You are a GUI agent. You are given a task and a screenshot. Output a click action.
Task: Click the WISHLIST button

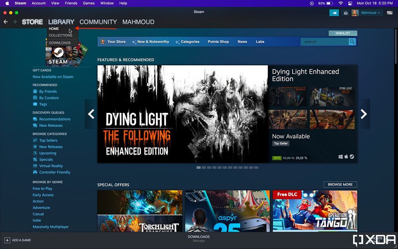point(343,33)
